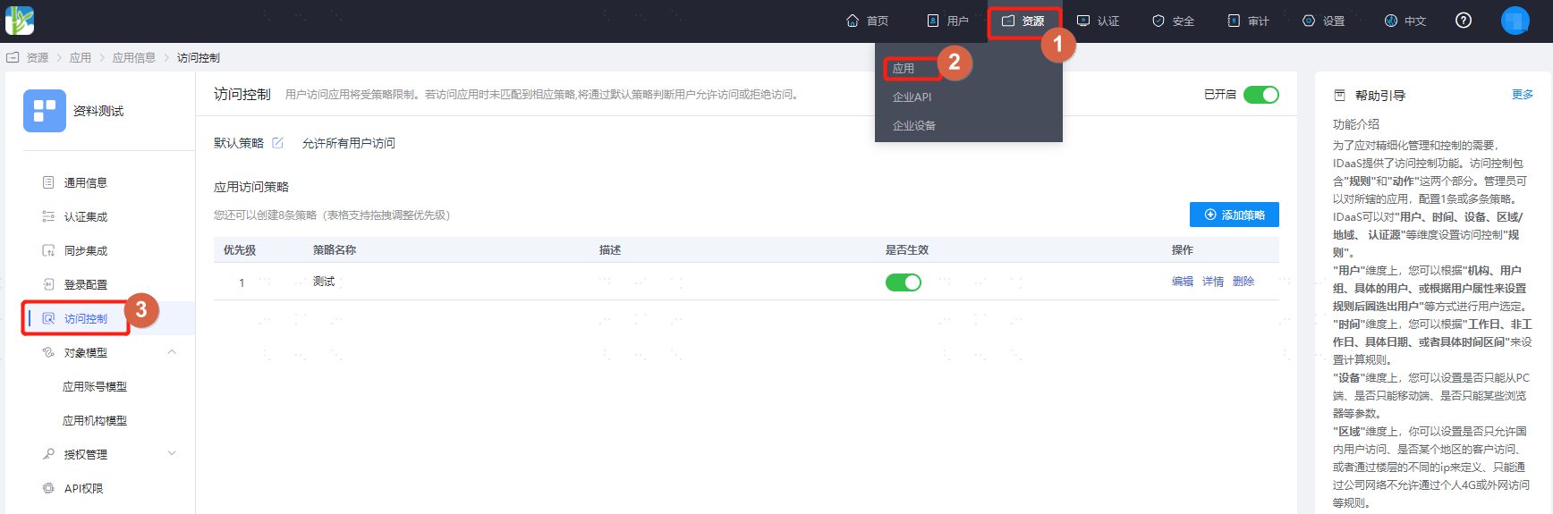1553x514 pixels.
Task: Click the 授权管理 key icon
Action: [48, 454]
